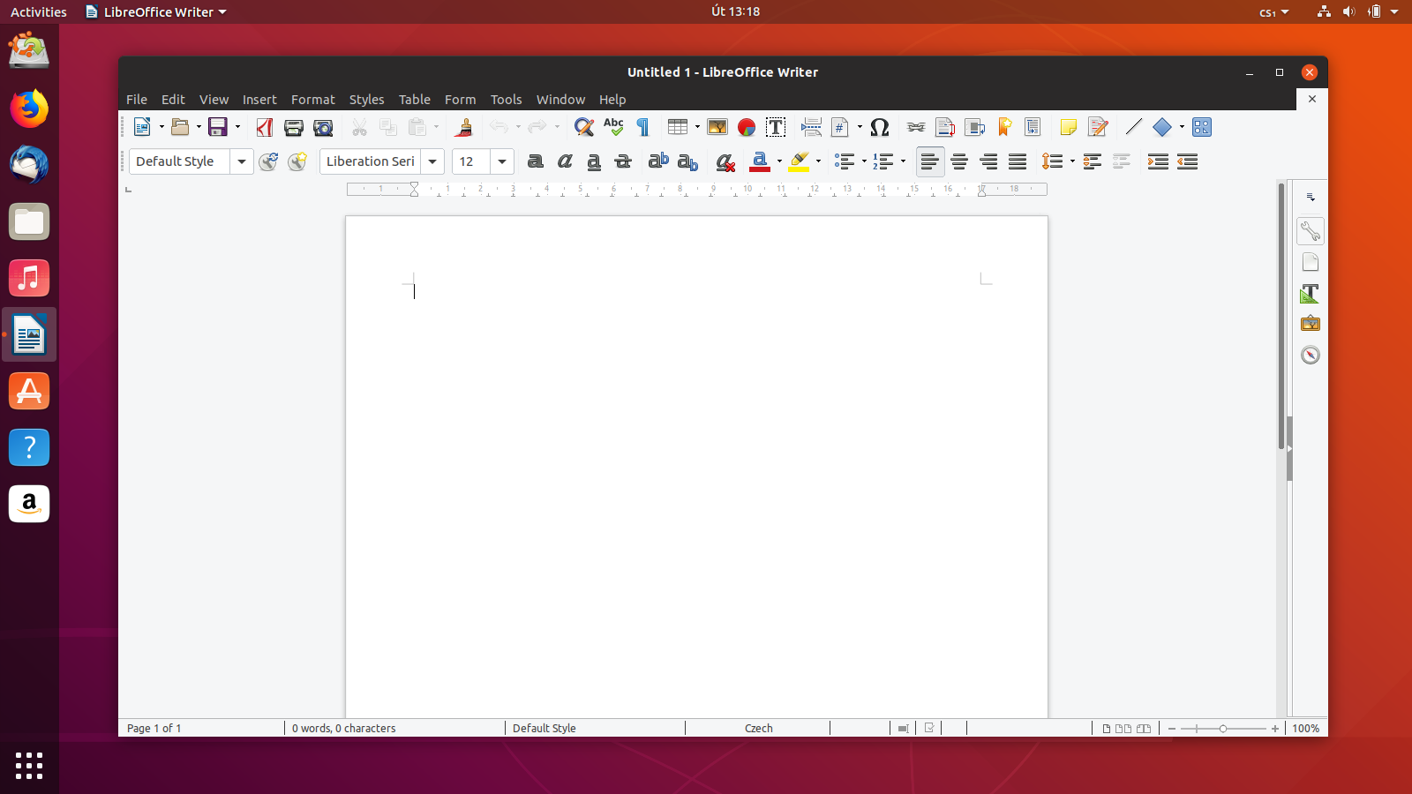Apply the Clone Formatting paintbrush
1412x794 pixels.
[x=463, y=127]
